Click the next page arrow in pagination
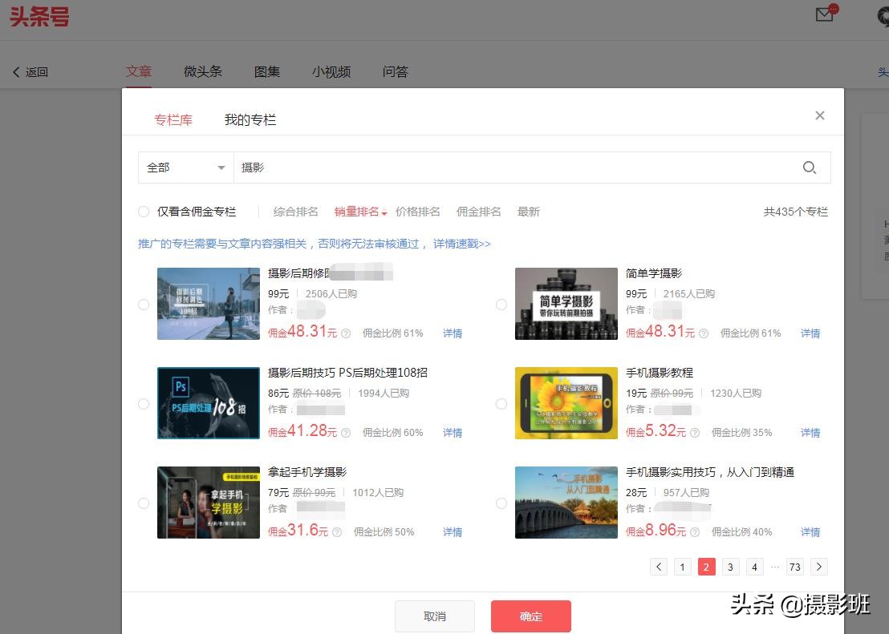This screenshot has width=889, height=634. [819, 567]
